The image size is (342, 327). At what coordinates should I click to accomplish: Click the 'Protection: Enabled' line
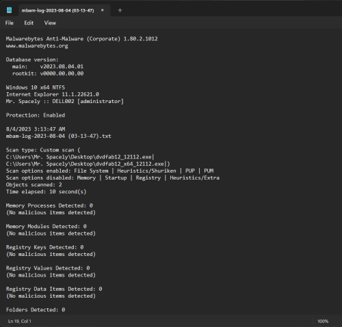tap(36, 115)
